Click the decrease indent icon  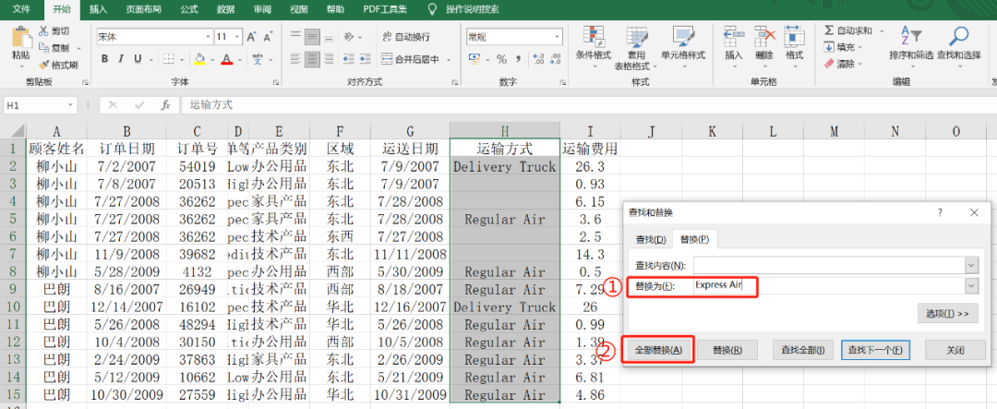pos(348,59)
